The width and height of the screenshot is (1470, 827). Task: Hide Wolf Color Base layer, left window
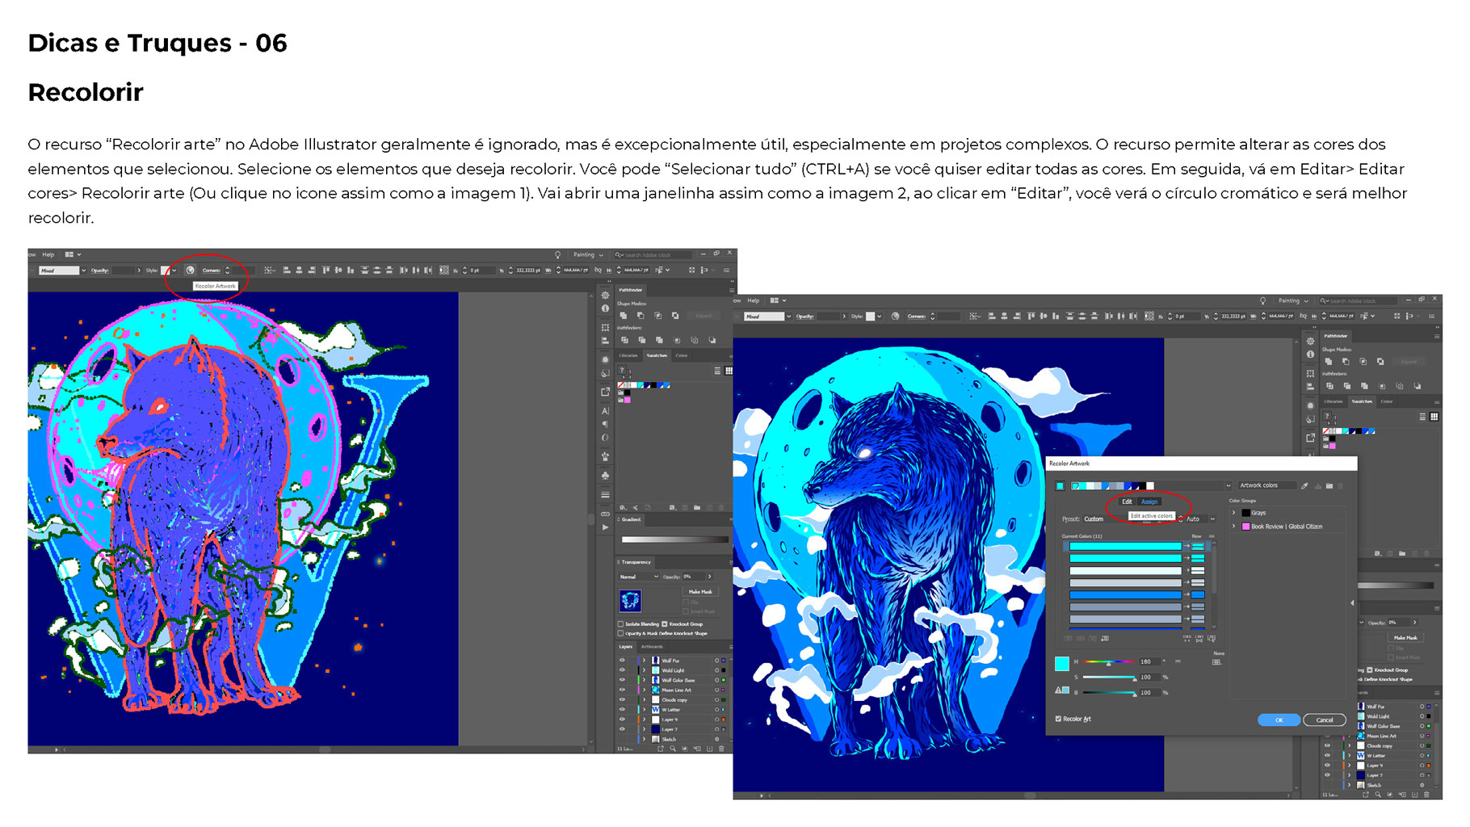(x=622, y=680)
